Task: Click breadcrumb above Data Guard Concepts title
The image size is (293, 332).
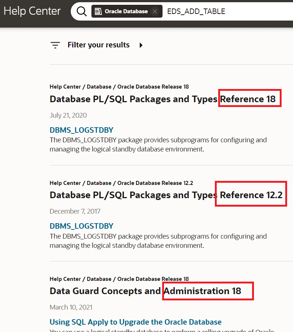Action: (x=119, y=279)
